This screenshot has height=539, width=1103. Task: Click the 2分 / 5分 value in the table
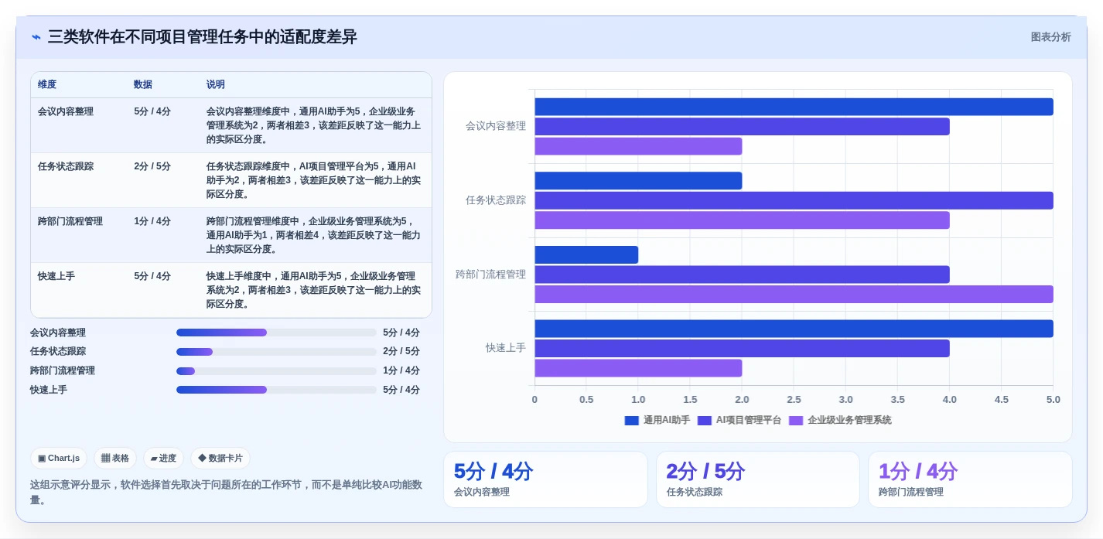tap(152, 166)
